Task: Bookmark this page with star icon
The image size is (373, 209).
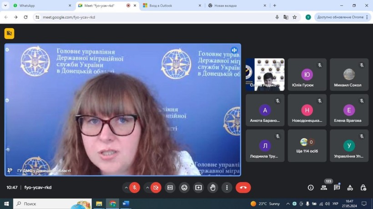Action: (x=295, y=17)
